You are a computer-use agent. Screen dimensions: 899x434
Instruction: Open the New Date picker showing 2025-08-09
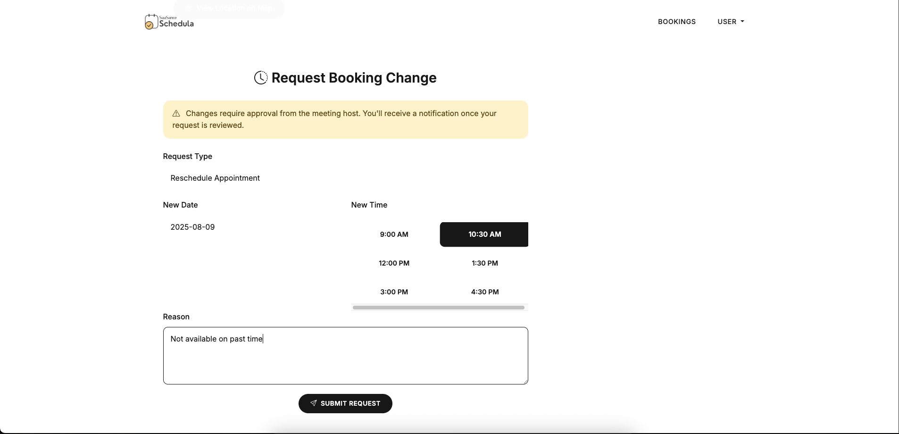pyautogui.click(x=192, y=226)
